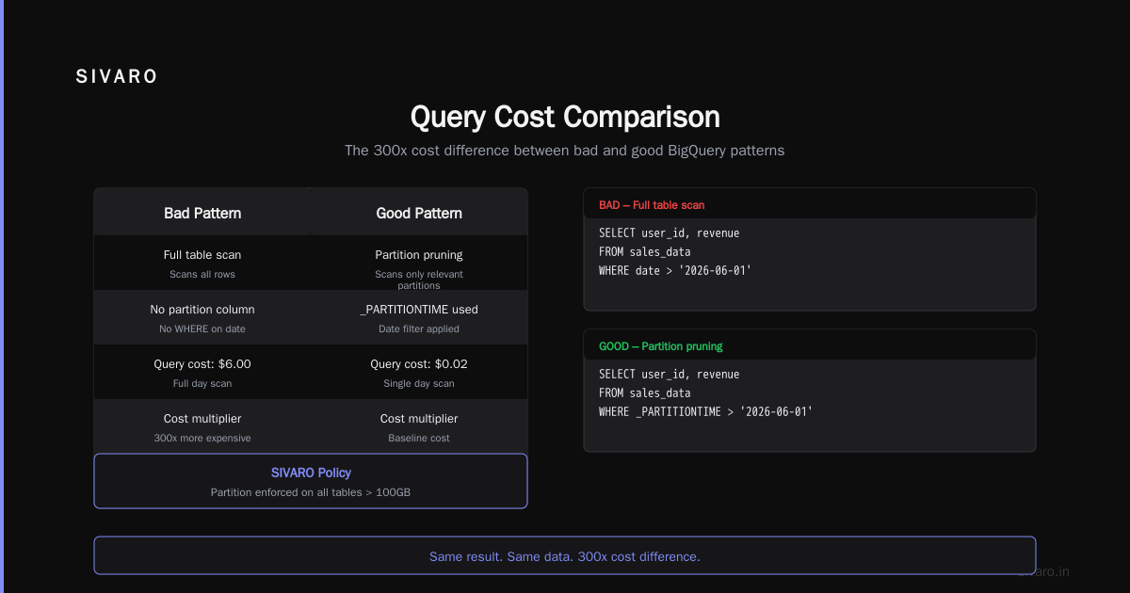
Task: Click the GOOD – Partition pruning header
Action: pyautogui.click(x=661, y=346)
